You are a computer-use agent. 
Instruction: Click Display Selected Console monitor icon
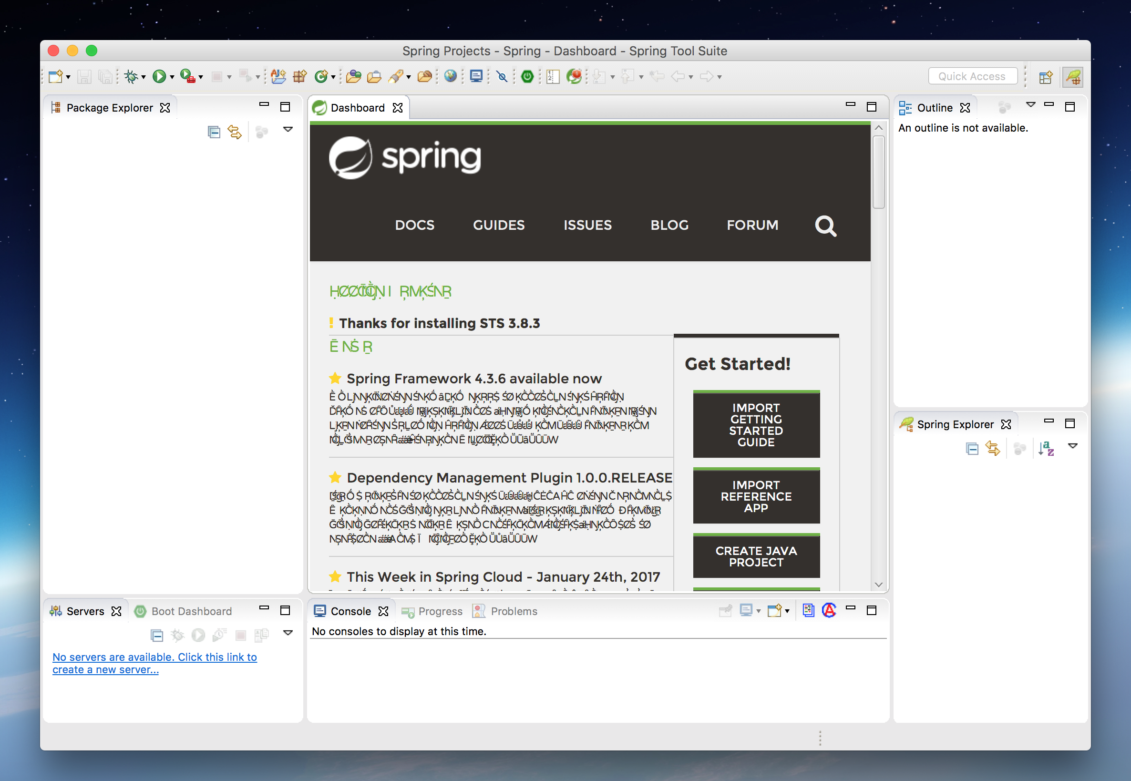pyautogui.click(x=746, y=611)
